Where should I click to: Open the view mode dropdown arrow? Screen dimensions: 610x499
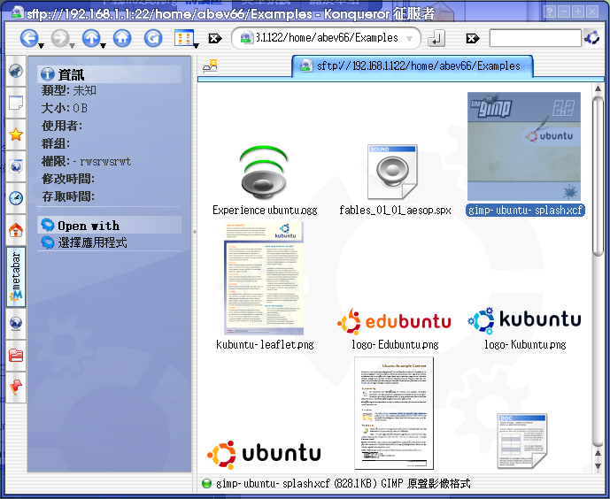pyautogui.click(x=197, y=46)
